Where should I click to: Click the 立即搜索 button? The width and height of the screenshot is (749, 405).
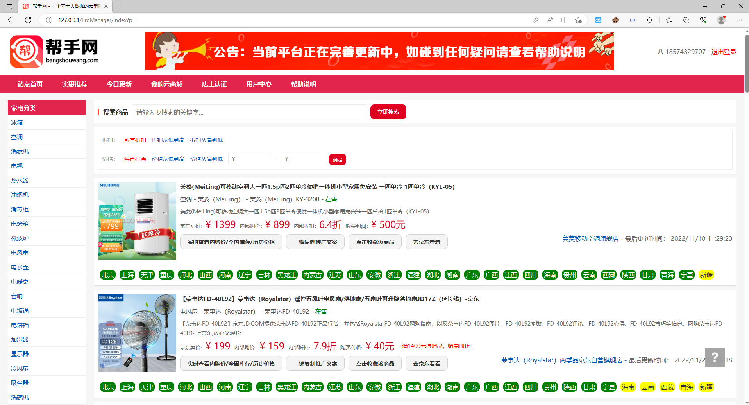(x=388, y=112)
